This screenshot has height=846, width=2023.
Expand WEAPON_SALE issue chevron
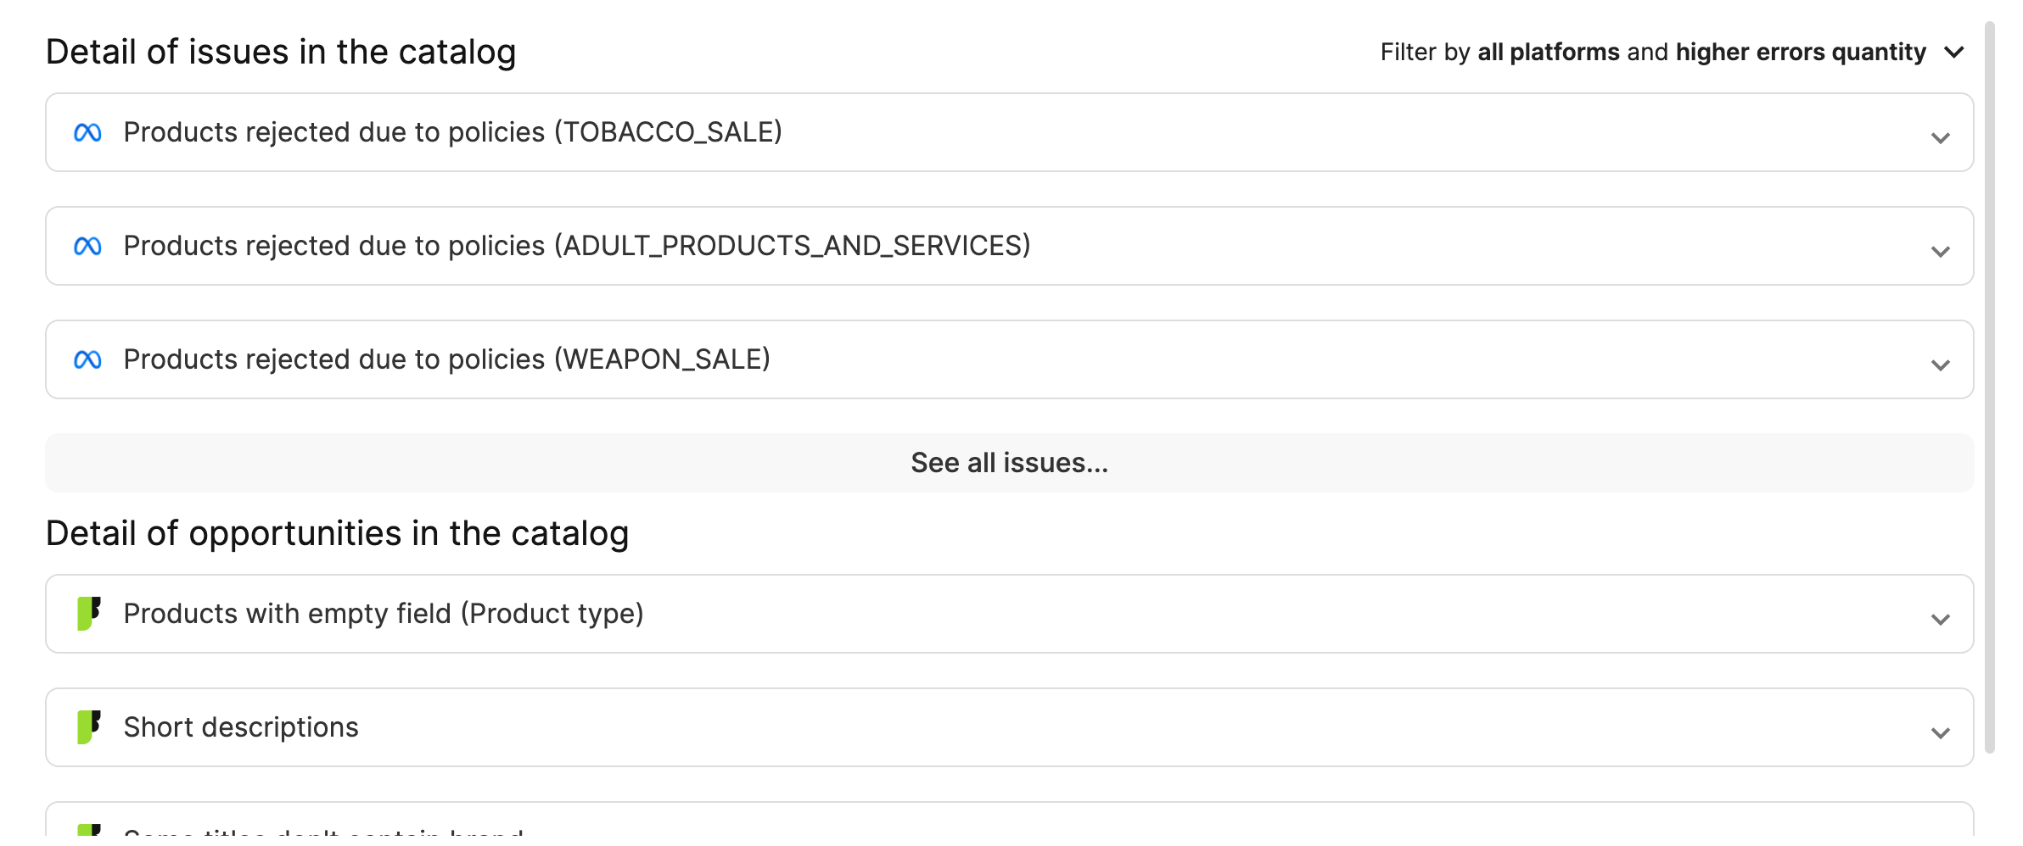pyautogui.click(x=1940, y=365)
